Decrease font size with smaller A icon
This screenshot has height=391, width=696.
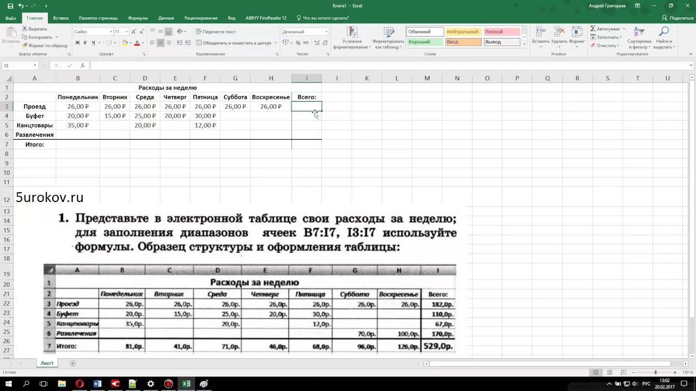pos(142,31)
